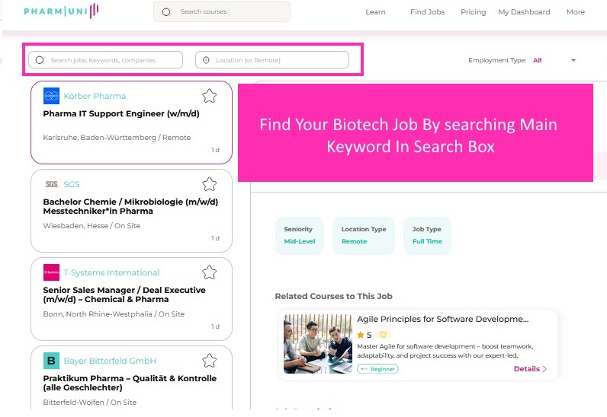Click the location pin icon
This screenshot has width=607, height=417.
[x=206, y=60]
